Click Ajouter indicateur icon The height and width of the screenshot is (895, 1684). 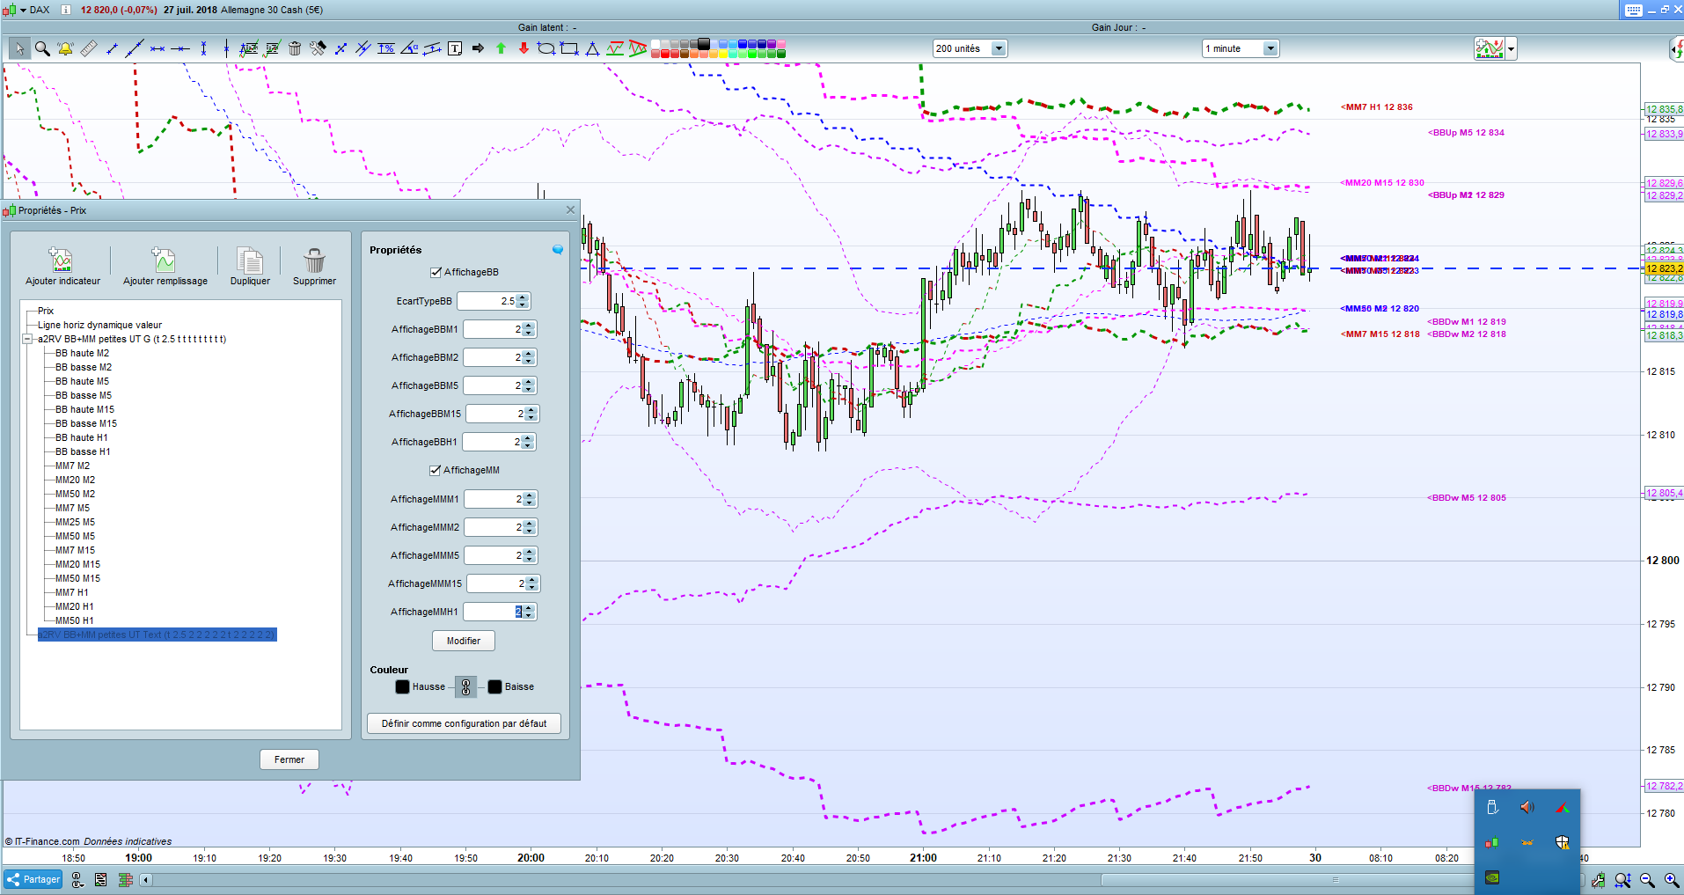62,261
